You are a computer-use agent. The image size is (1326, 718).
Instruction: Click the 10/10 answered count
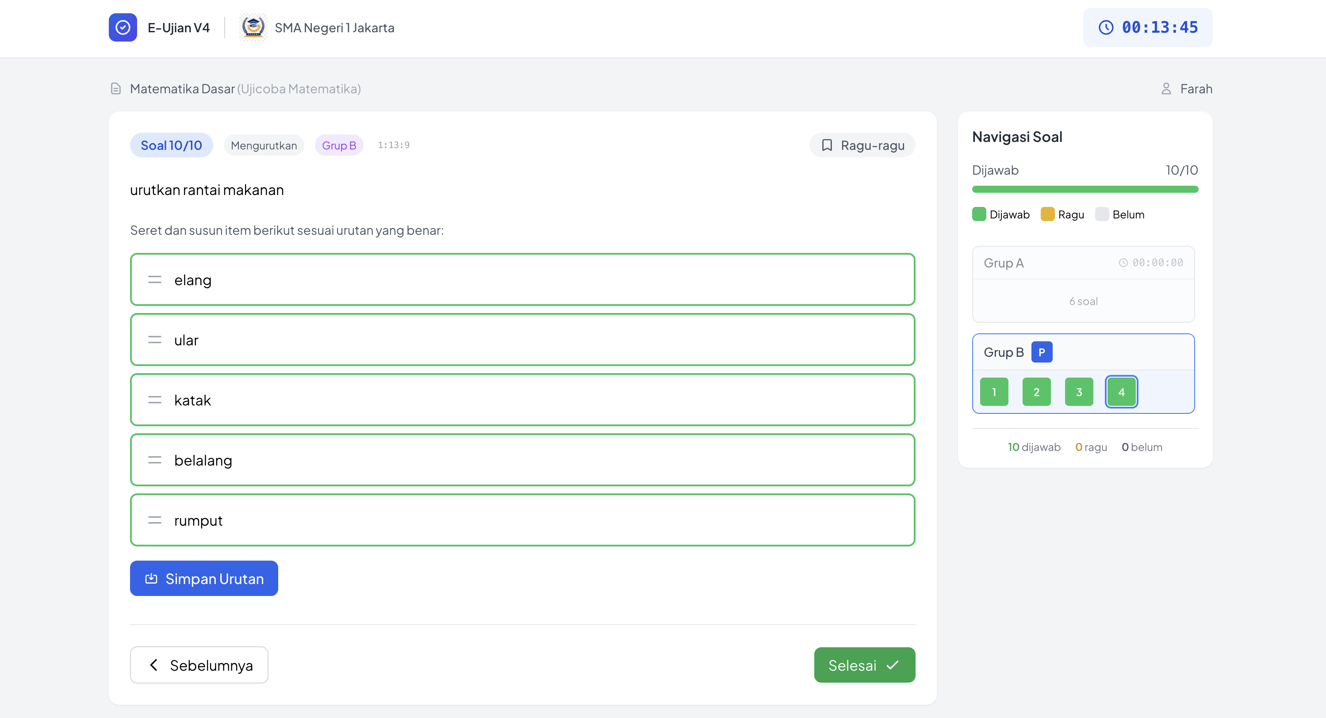pyautogui.click(x=1182, y=170)
